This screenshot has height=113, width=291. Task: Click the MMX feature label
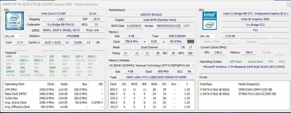pyautogui.click(x=9, y=56)
